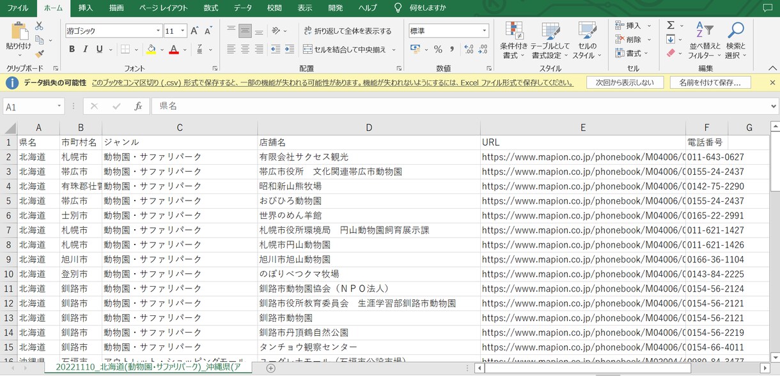This screenshot has height=376, width=780.
Task: Open Format as Table (テーブルとして書式設定) dropdown
Action: (x=550, y=41)
